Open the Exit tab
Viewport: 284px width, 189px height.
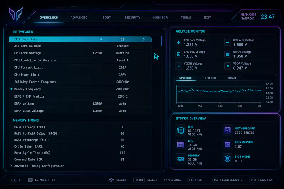tap(207, 17)
